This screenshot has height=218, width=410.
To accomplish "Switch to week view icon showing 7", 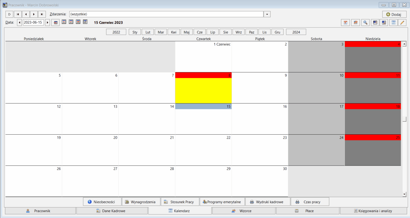I will pos(71,22).
